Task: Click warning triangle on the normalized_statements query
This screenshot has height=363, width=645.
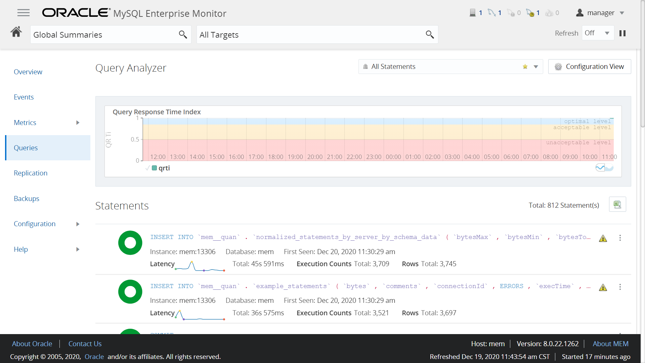Action: [603, 238]
